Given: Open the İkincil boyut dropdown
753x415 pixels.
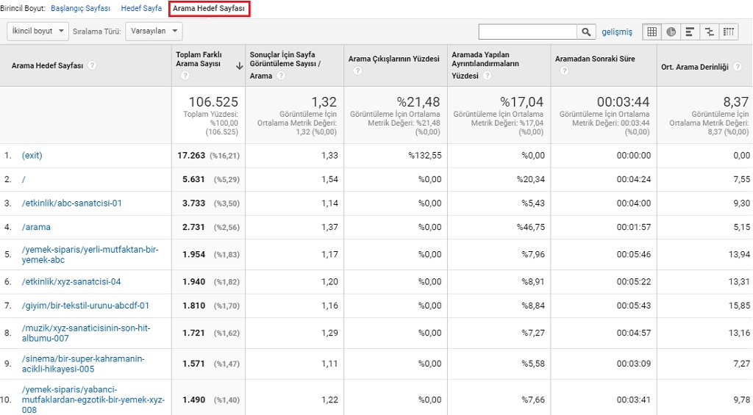Looking at the screenshot, I should click(x=38, y=31).
